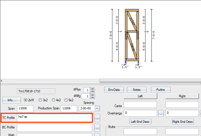
Task: Click the left Overhangs field
Action: (x=140, y=113)
